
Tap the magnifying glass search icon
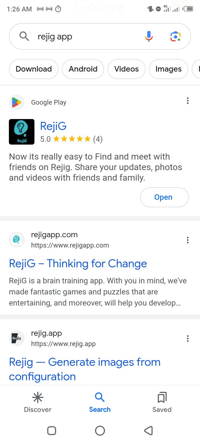24,36
